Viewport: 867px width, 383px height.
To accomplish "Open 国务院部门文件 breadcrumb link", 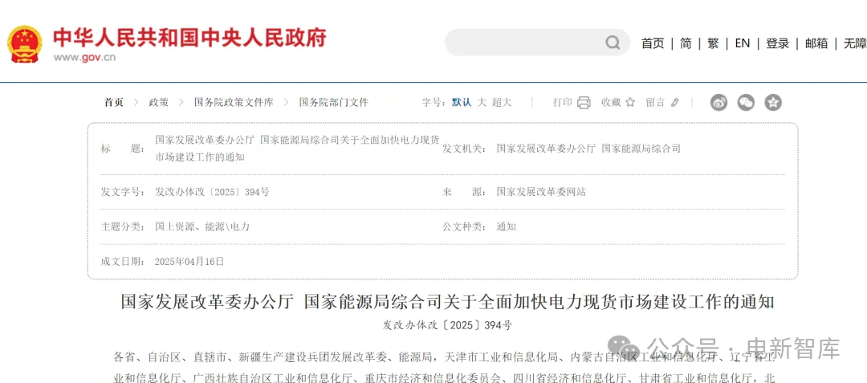I will point(333,102).
